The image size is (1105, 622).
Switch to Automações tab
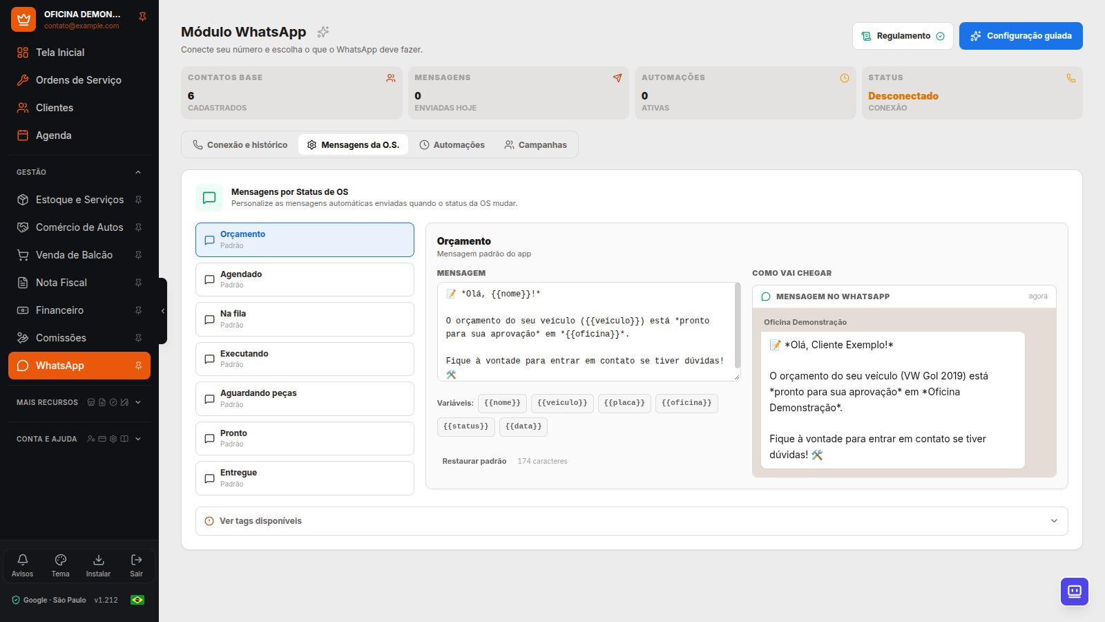coord(452,145)
